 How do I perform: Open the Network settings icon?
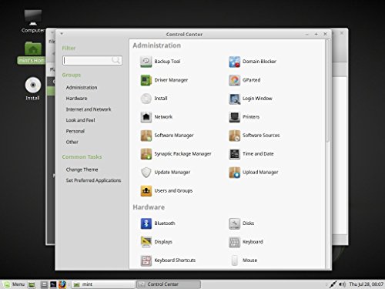(146, 117)
